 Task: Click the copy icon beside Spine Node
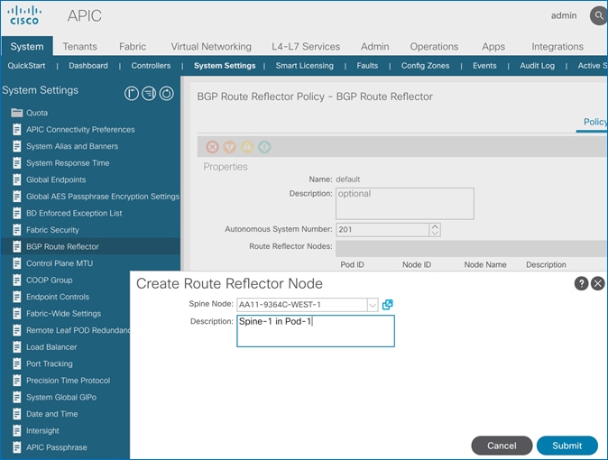388,305
